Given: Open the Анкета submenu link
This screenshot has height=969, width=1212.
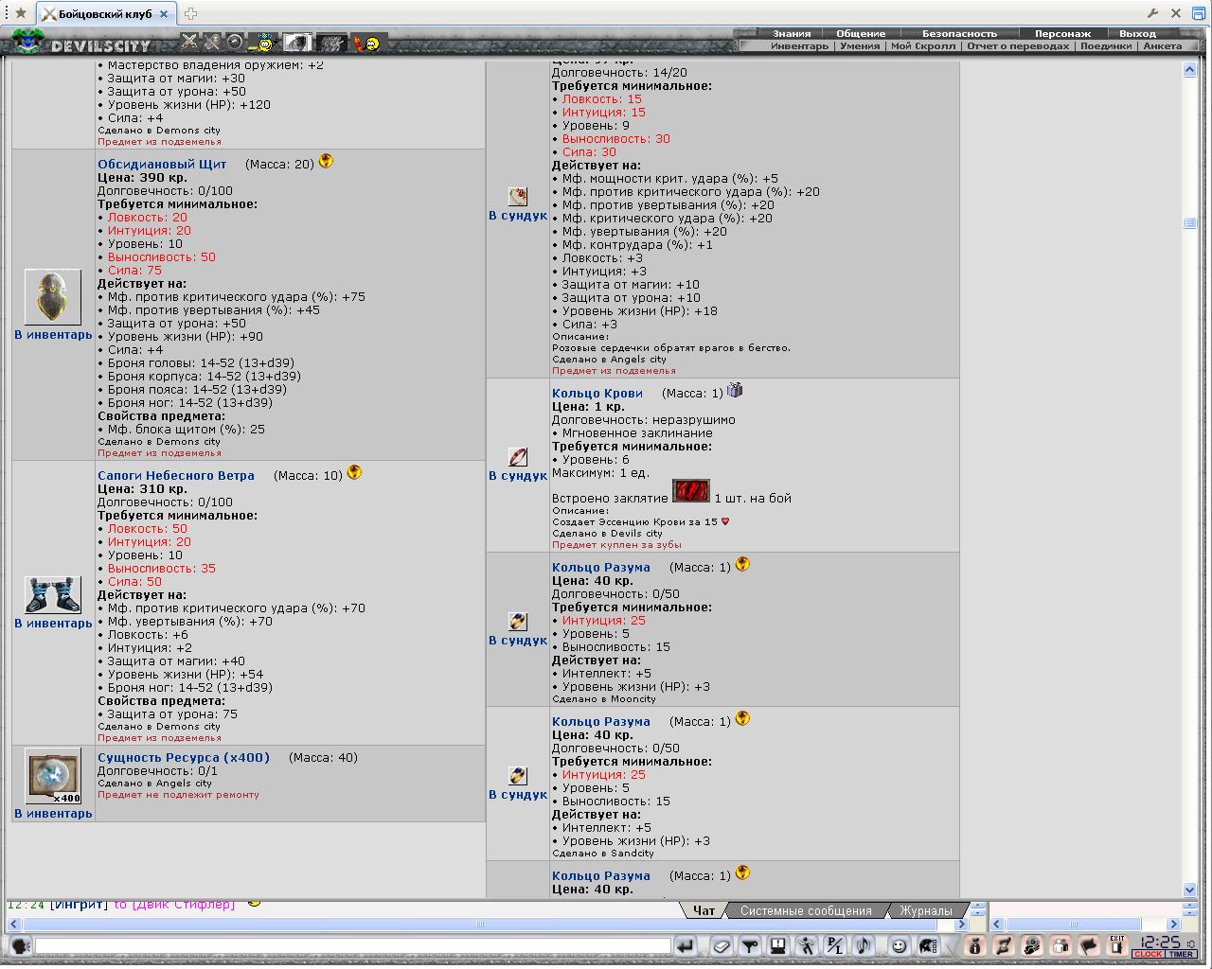Looking at the screenshot, I should pyautogui.click(x=1162, y=45).
